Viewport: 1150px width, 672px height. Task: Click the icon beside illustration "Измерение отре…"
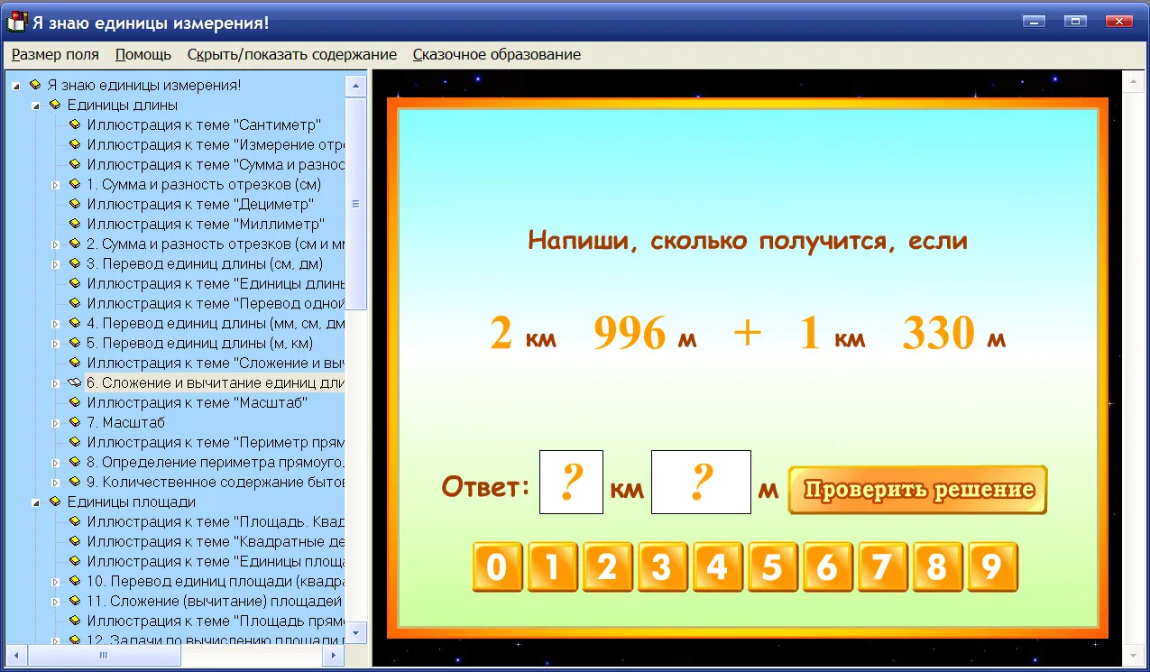pos(75,144)
